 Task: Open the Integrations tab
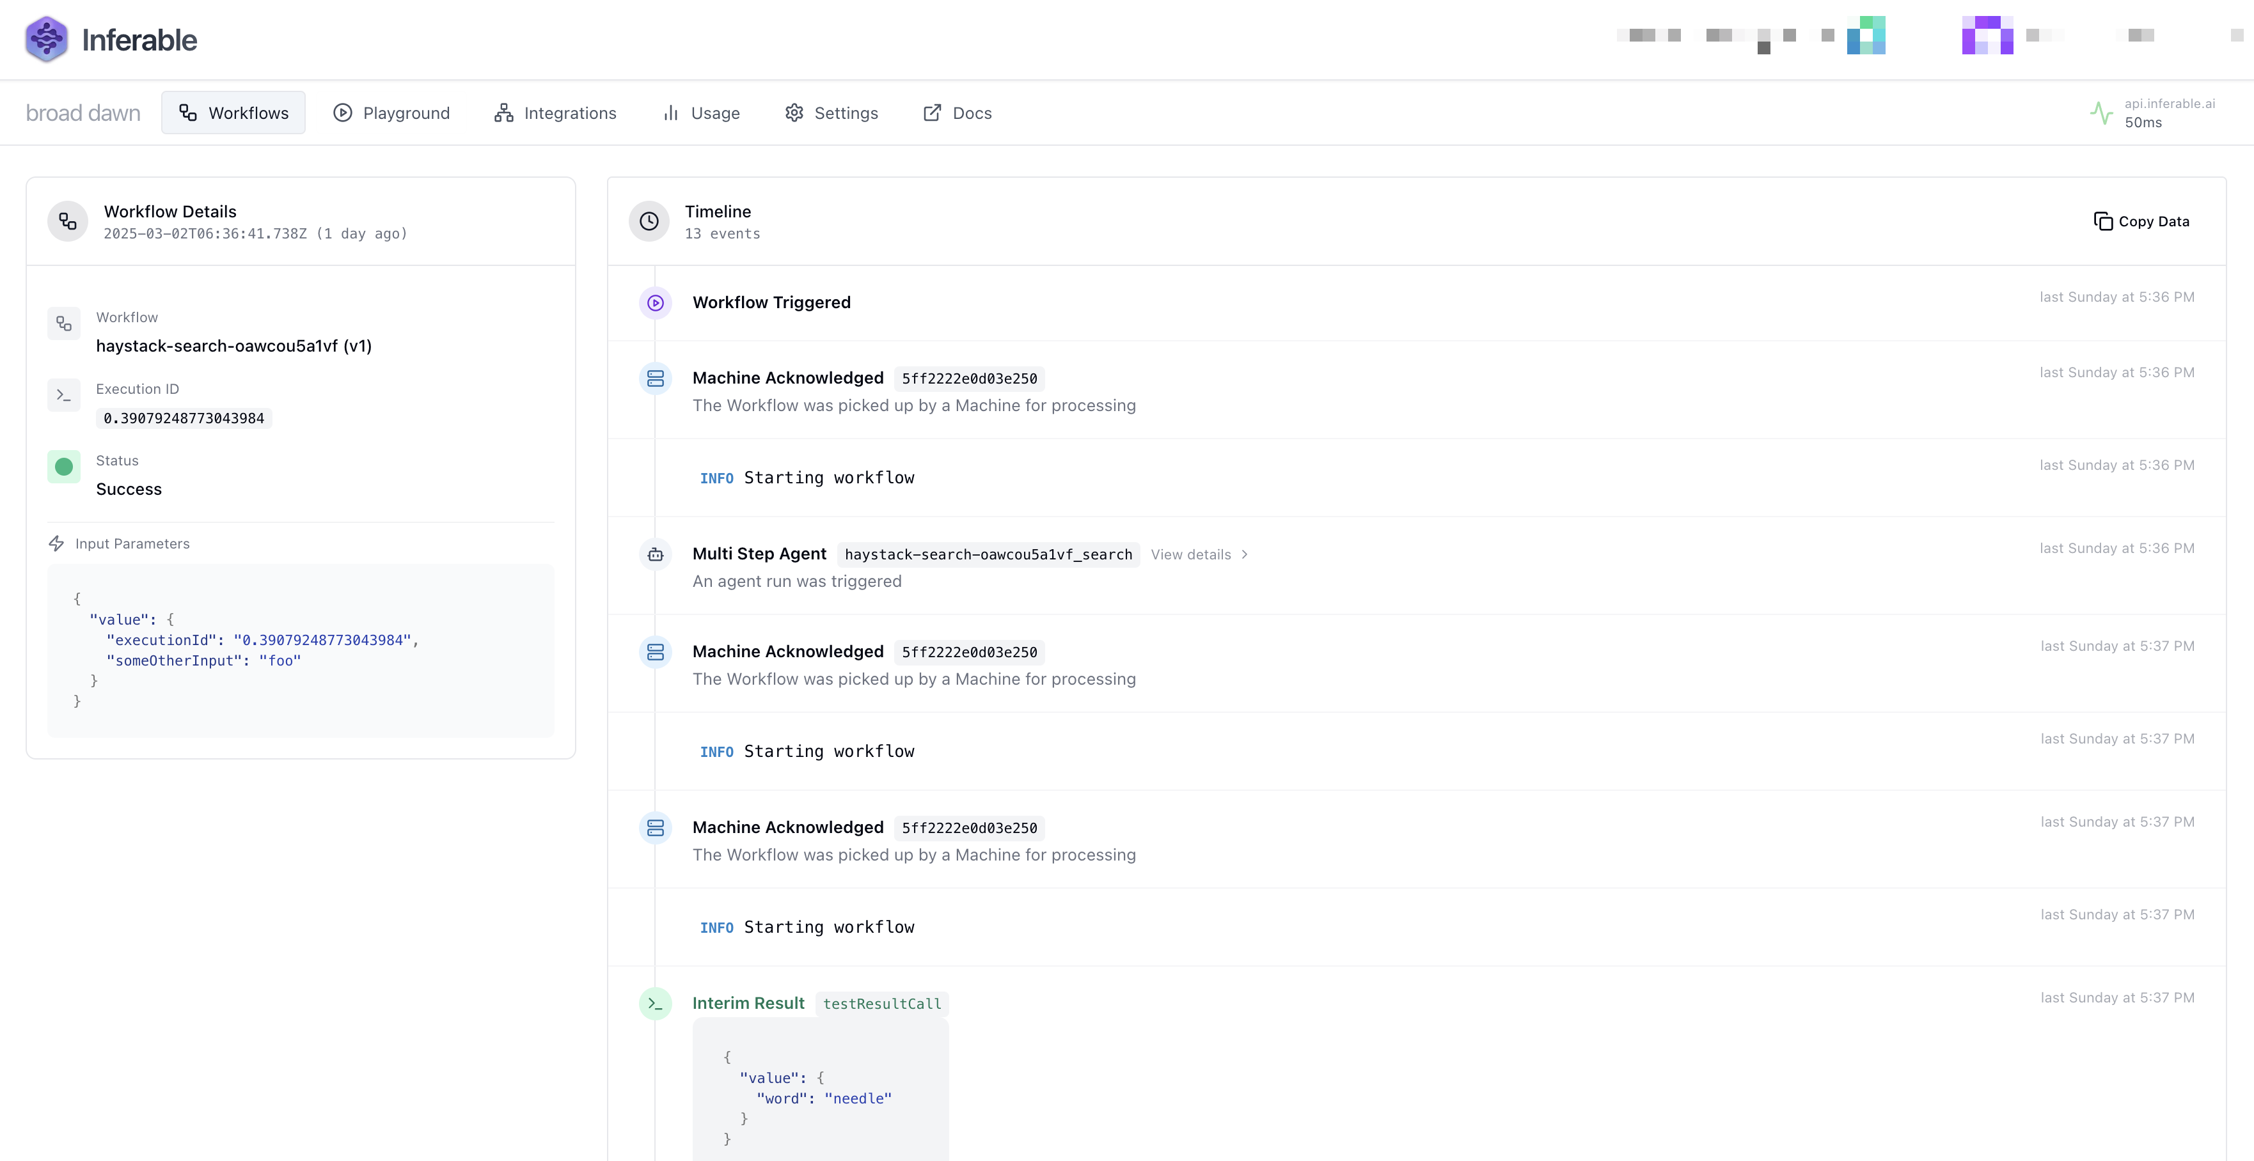[555, 113]
